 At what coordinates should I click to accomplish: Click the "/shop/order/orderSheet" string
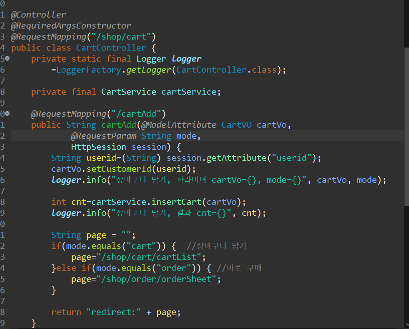tap(156, 279)
